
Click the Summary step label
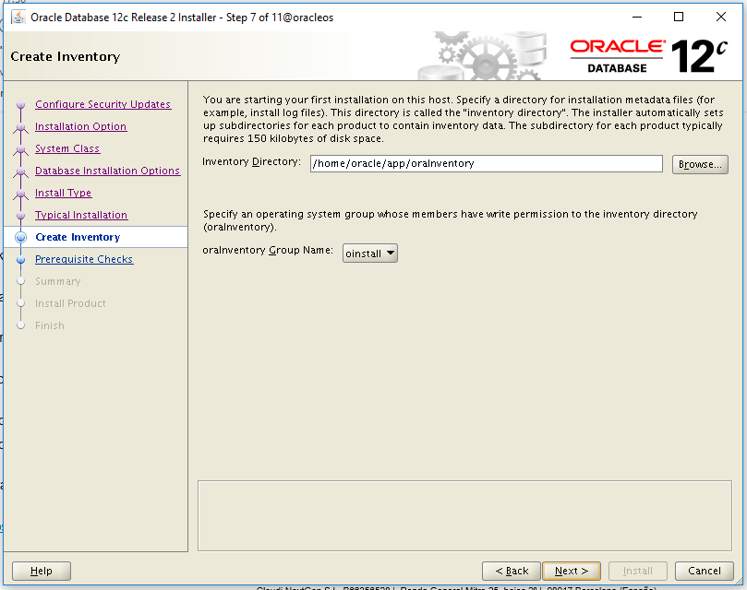57,281
